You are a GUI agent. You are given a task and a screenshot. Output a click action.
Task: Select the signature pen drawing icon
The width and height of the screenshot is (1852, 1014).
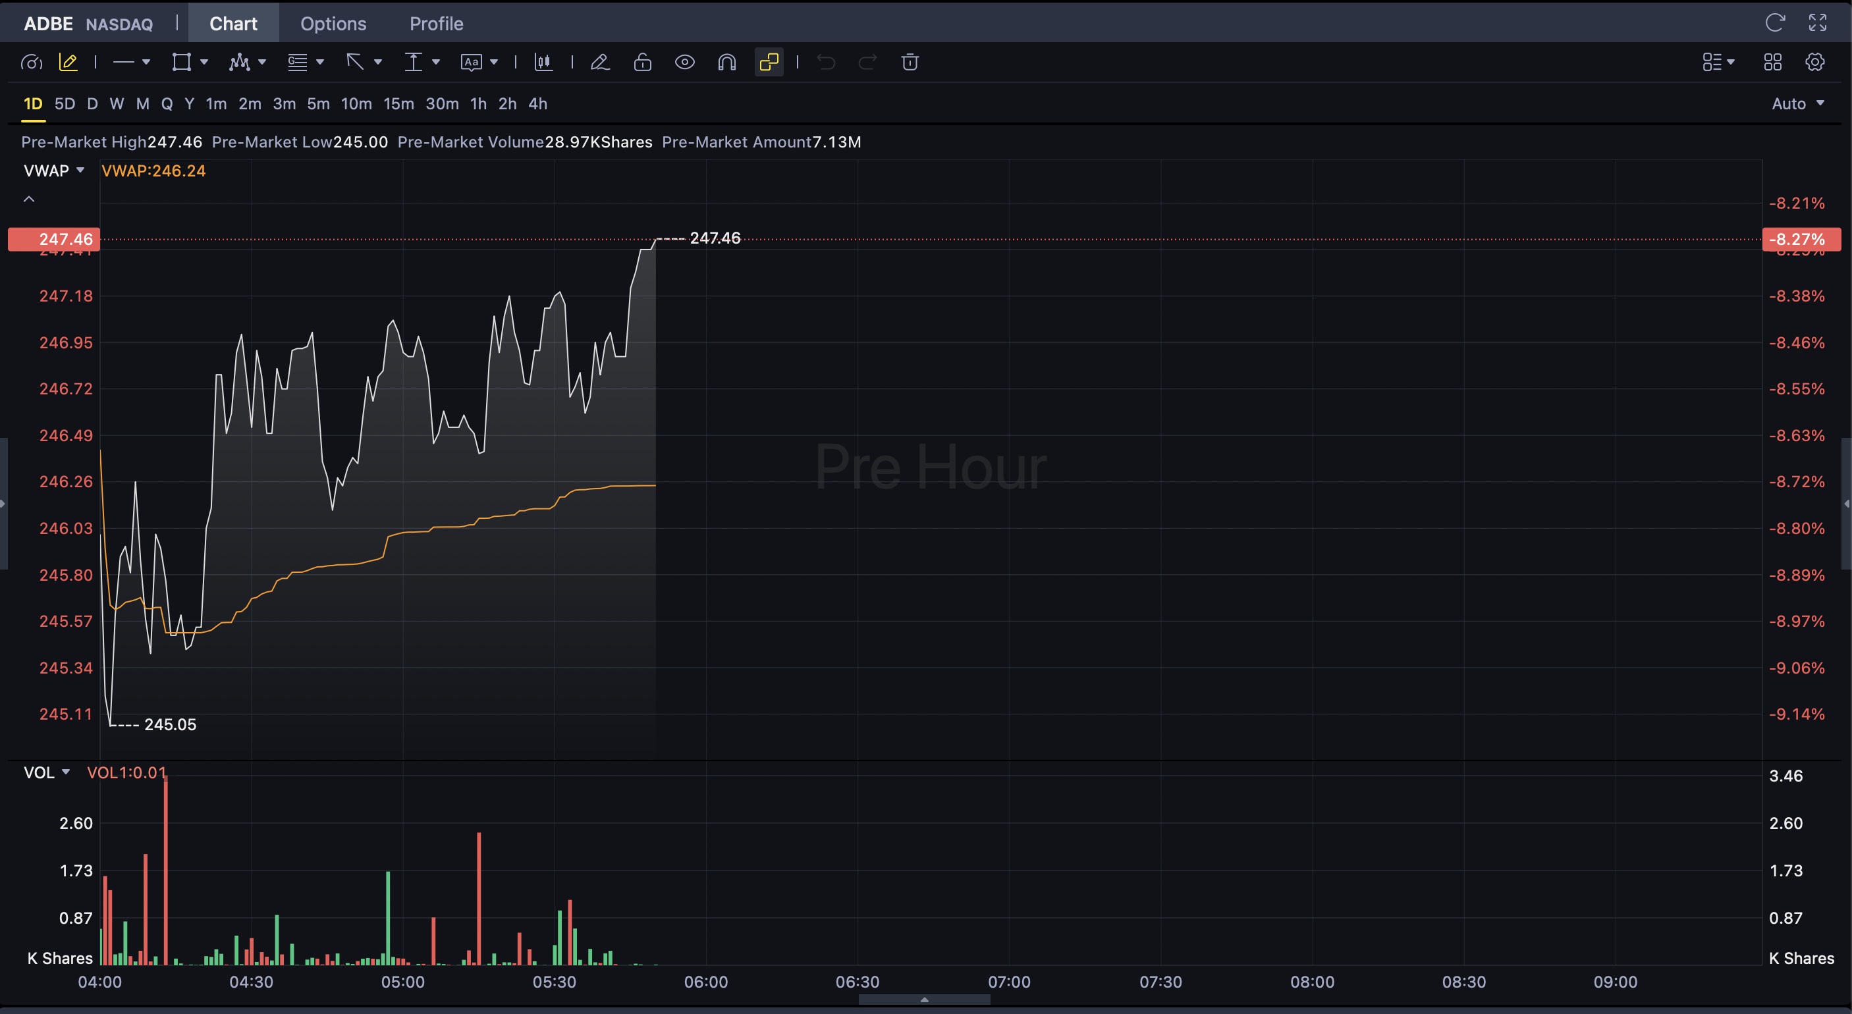coord(599,63)
